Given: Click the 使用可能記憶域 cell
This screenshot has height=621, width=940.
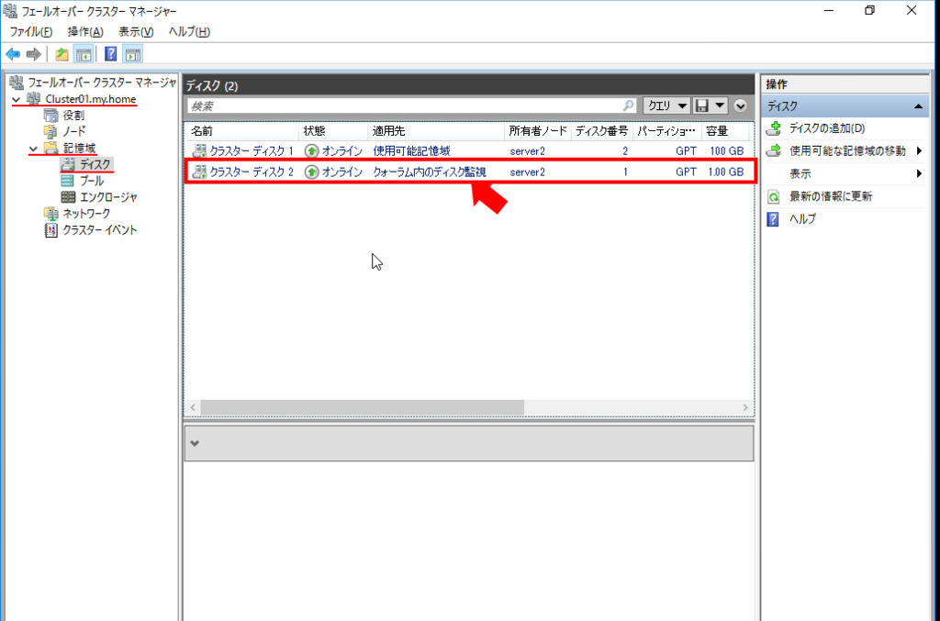Looking at the screenshot, I should point(411,151).
